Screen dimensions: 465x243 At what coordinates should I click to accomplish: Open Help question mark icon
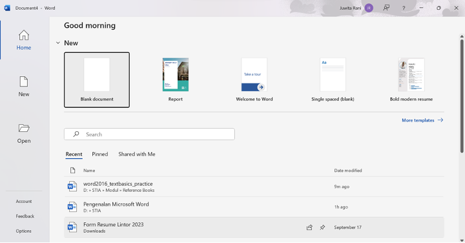pyautogui.click(x=404, y=8)
